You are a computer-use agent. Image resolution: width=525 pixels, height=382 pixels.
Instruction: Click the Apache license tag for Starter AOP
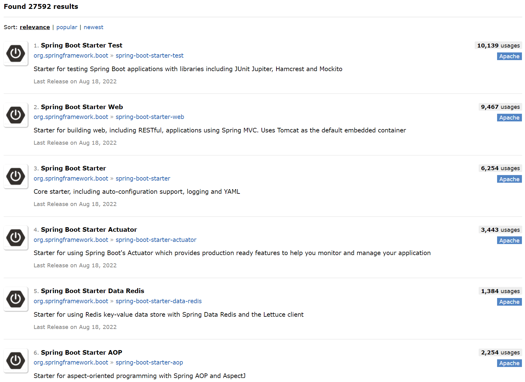point(509,363)
